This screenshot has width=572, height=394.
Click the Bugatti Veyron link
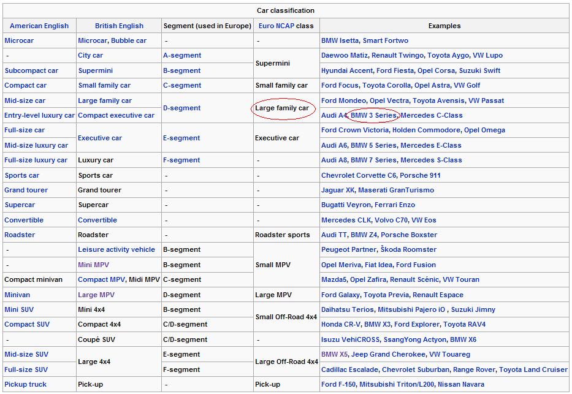coord(346,205)
